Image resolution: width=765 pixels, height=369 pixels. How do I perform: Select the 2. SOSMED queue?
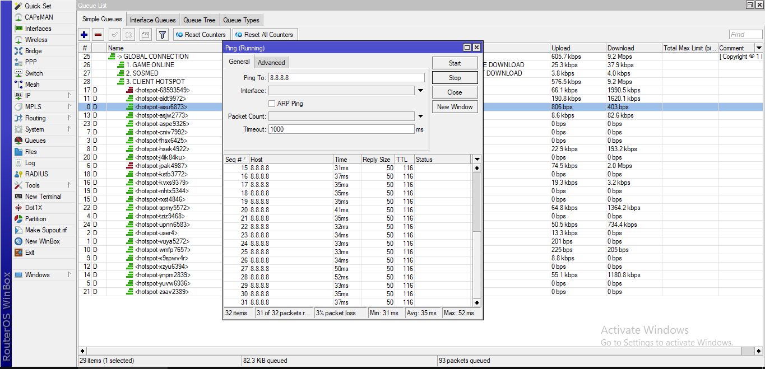coord(142,73)
